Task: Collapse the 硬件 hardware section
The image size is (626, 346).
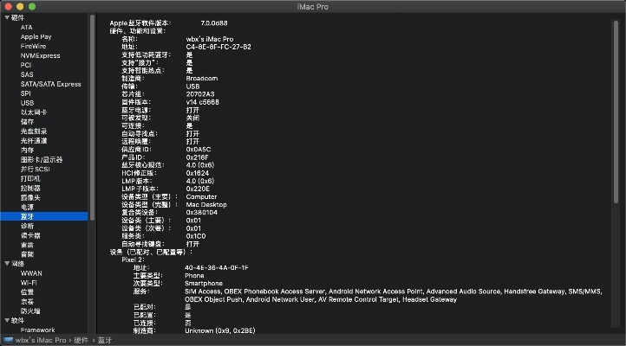Action: (6, 18)
